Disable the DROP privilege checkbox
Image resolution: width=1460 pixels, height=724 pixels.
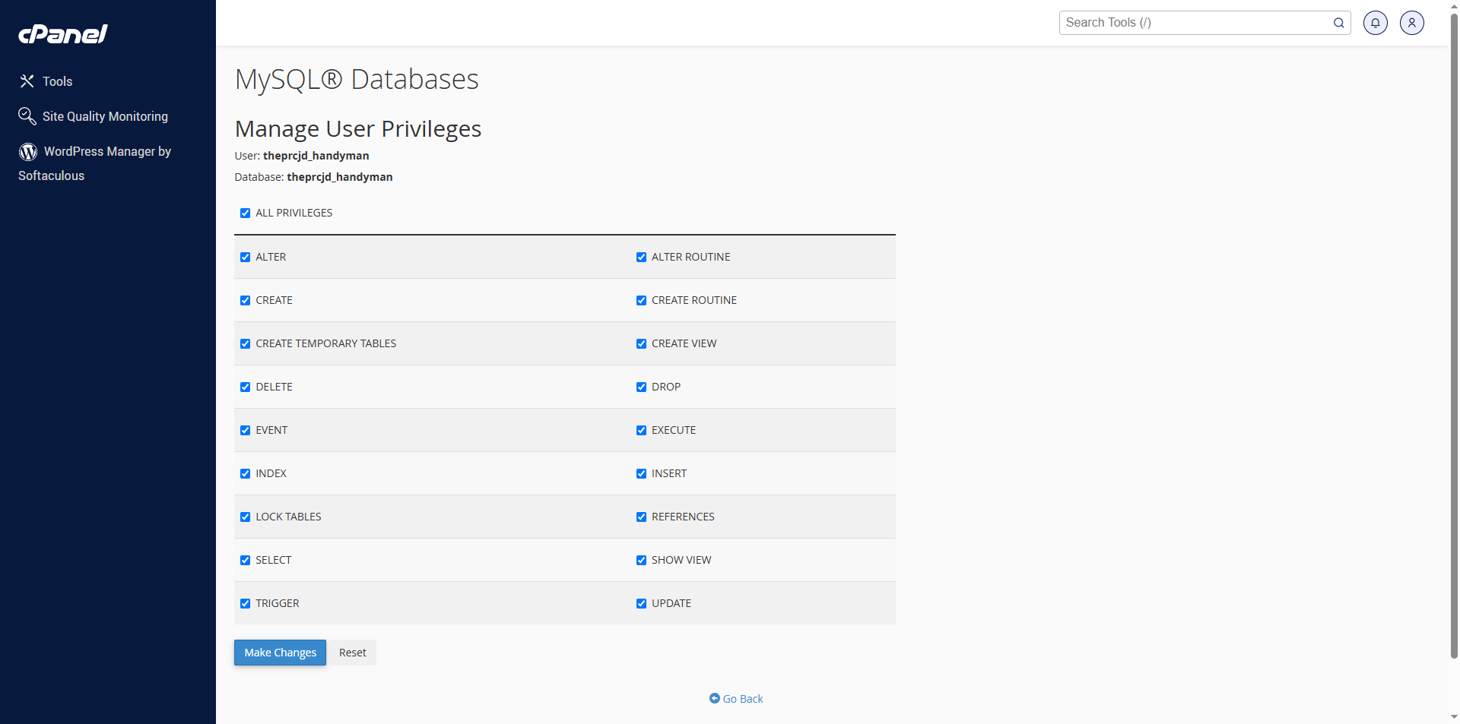641,387
